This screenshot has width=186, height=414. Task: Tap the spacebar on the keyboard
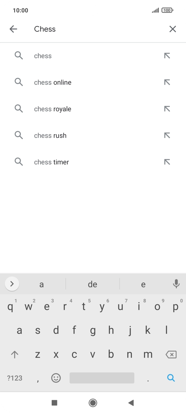coord(102,378)
